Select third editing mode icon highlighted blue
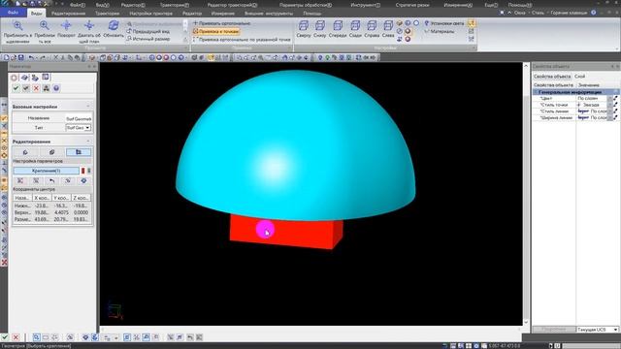This screenshot has width=621, height=349. pos(79,152)
